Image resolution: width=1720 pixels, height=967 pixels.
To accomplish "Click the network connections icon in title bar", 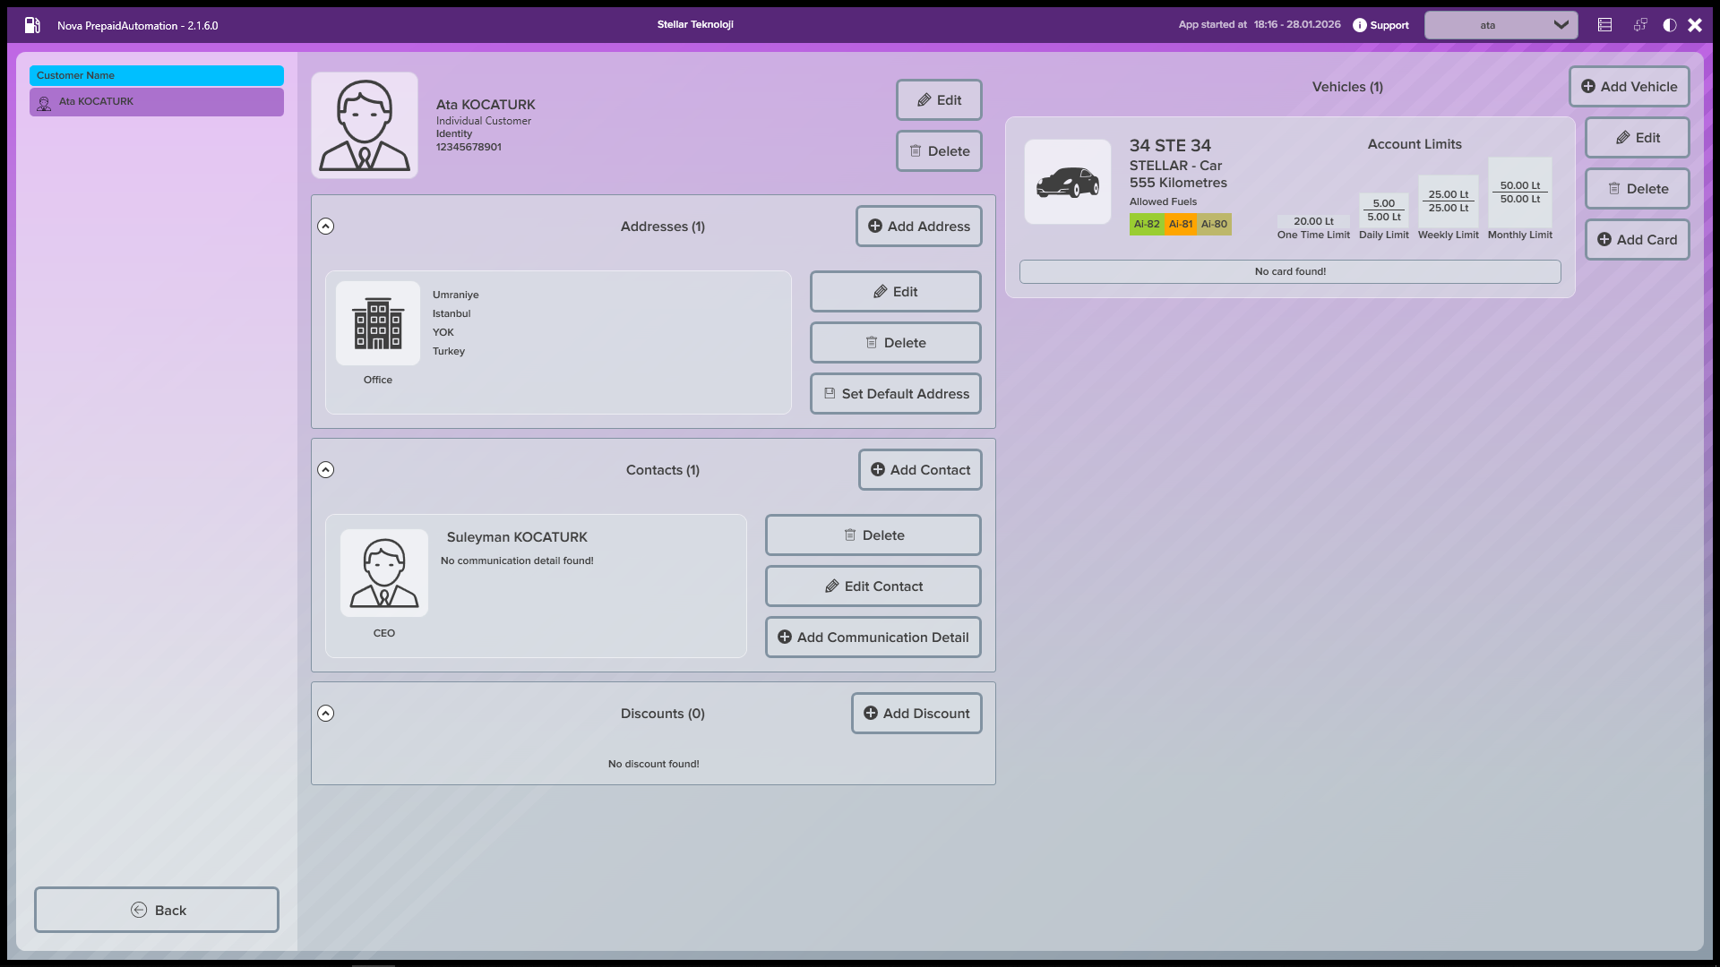I will (1640, 25).
